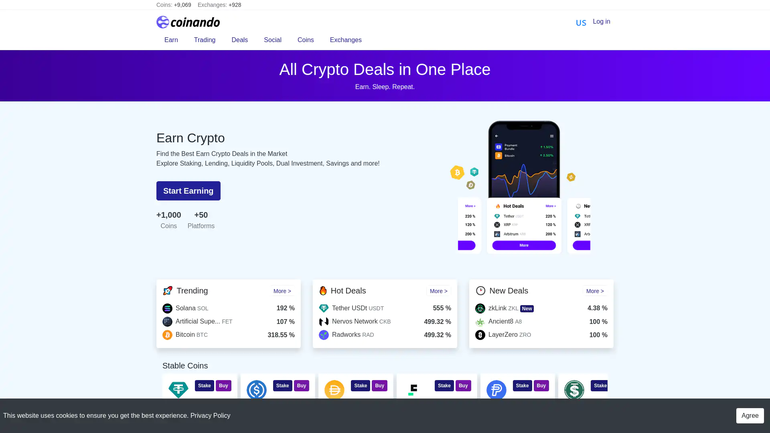Open the US region selector
The image size is (770, 433).
click(x=581, y=22)
